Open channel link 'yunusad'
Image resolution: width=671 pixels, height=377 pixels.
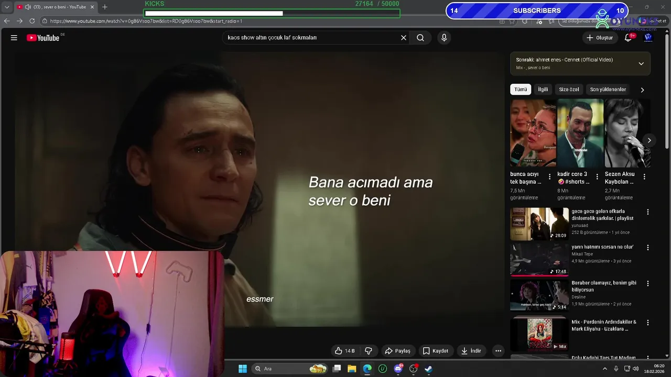pyautogui.click(x=580, y=226)
